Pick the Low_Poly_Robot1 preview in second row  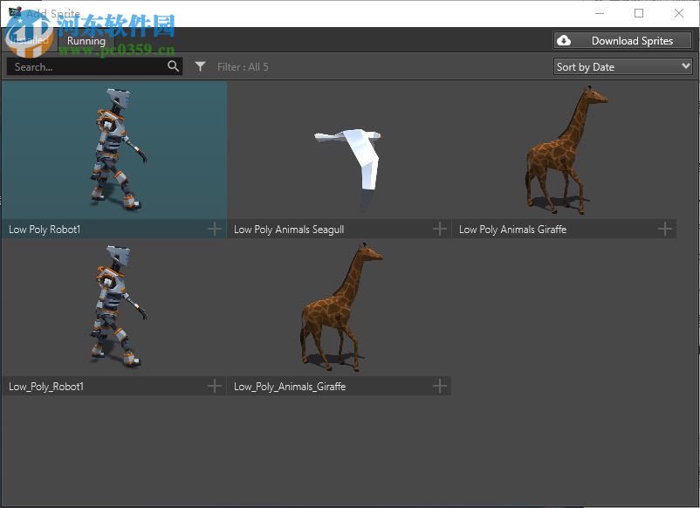point(113,307)
